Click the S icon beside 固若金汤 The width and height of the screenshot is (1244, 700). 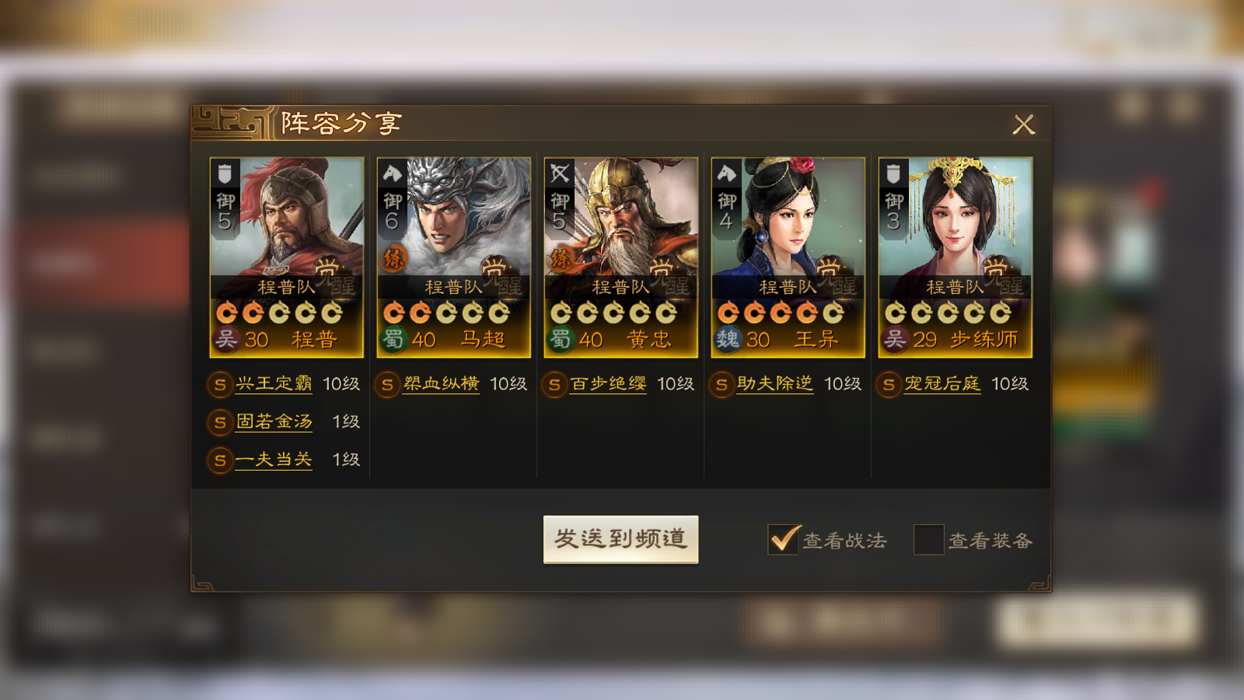click(x=220, y=422)
